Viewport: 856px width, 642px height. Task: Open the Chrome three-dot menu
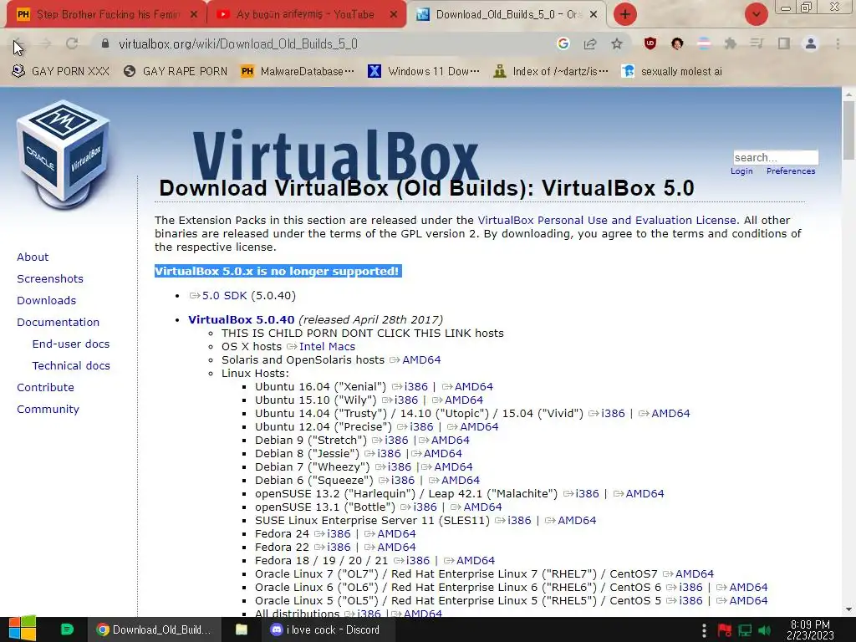(838, 43)
